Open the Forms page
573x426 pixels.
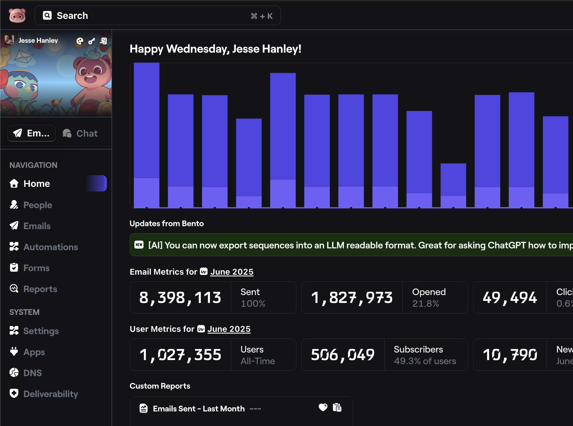tap(29, 268)
